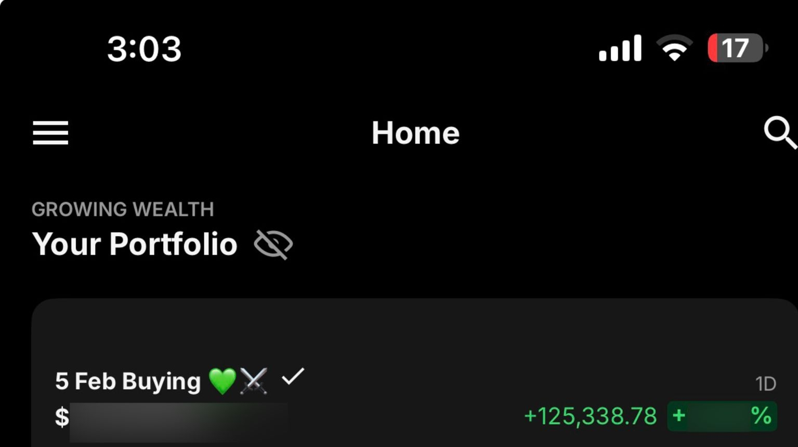Tap the +125,338.78 daily gain value
The image size is (798, 447).
coord(591,416)
